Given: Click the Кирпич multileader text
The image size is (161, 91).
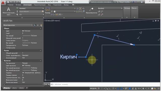Looking at the screenshot, I should coord(68,57).
